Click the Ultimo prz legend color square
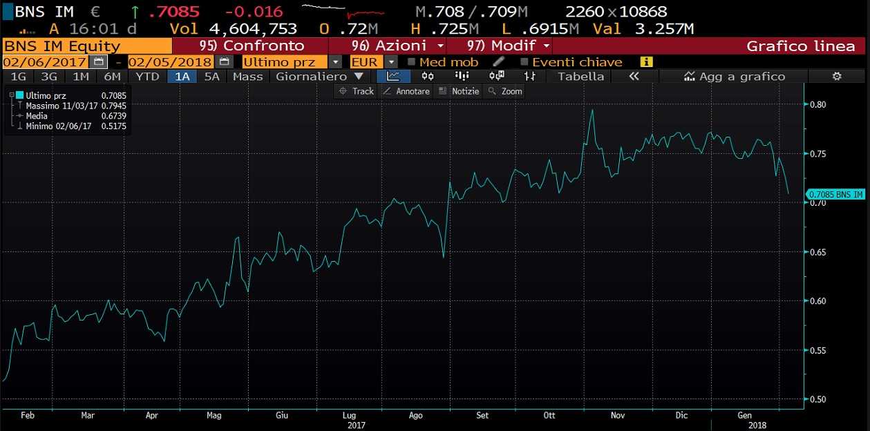This screenshot has height=431, width=870. (x=20, y=95)
